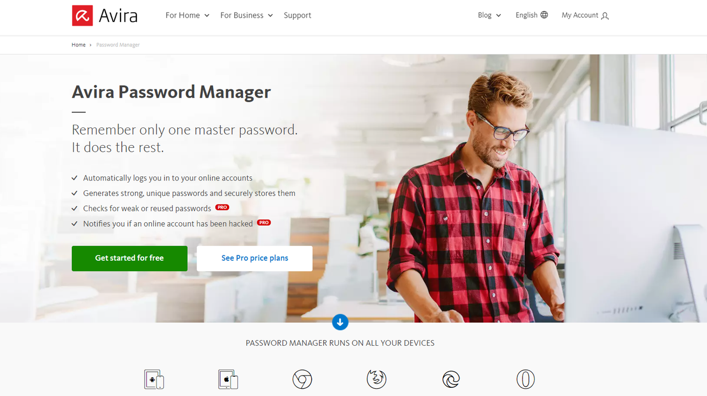Click the blue down-arrow circle icon
Image resolution: width=707 pixels, height=396 pixels.
click(x=340, y=322)
